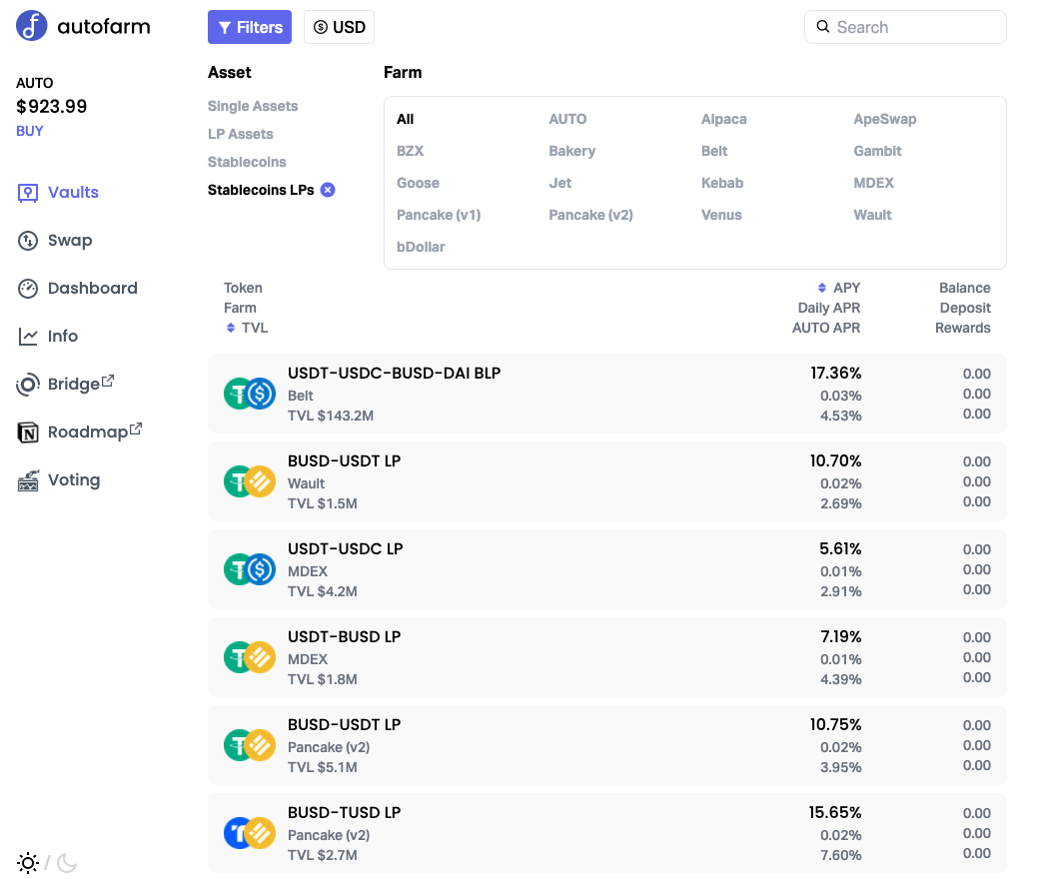
Task: Sort vaults by TVL column
Action: point(247,328)
